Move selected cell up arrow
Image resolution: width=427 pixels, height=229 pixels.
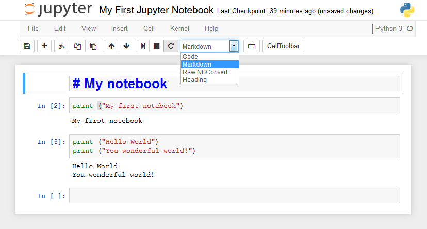click(111, 46)
